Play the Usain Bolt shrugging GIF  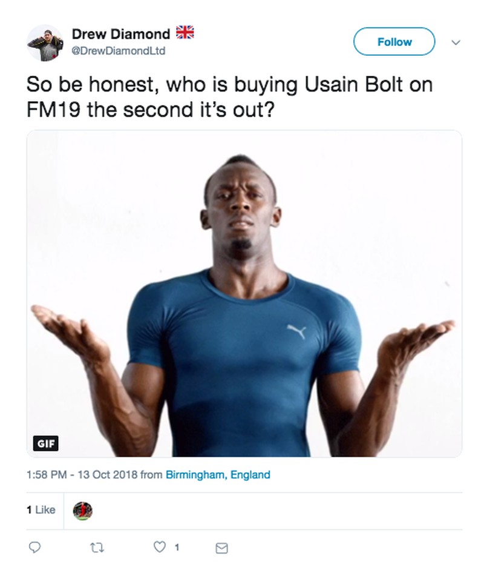244,294
